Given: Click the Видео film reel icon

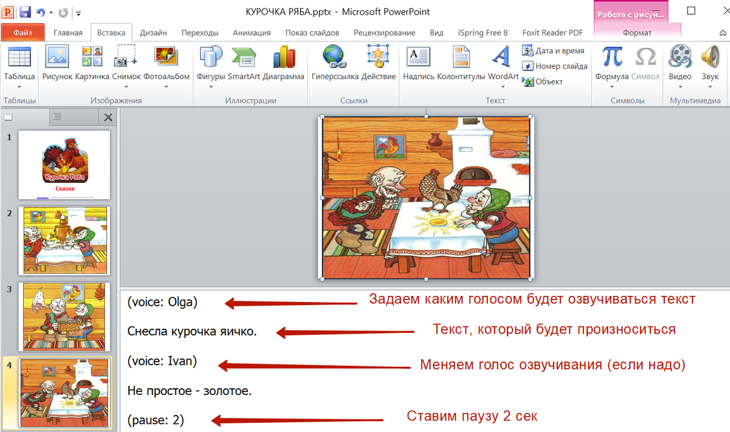Looking at the screenshot, I should [680, 57].
